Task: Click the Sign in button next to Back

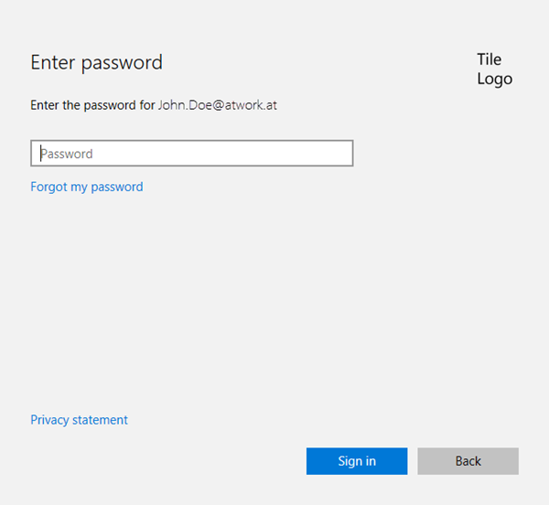Action: click(x=357, y=461)
